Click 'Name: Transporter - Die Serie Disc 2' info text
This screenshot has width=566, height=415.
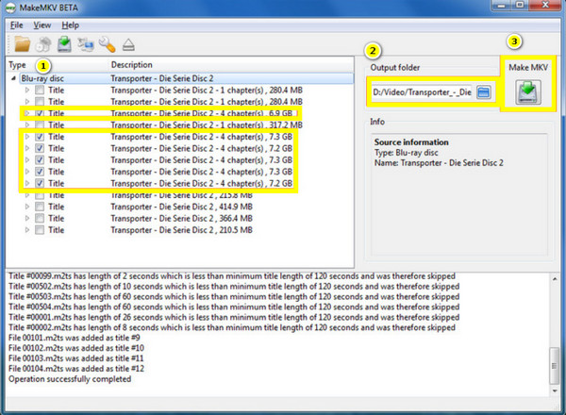439,163
